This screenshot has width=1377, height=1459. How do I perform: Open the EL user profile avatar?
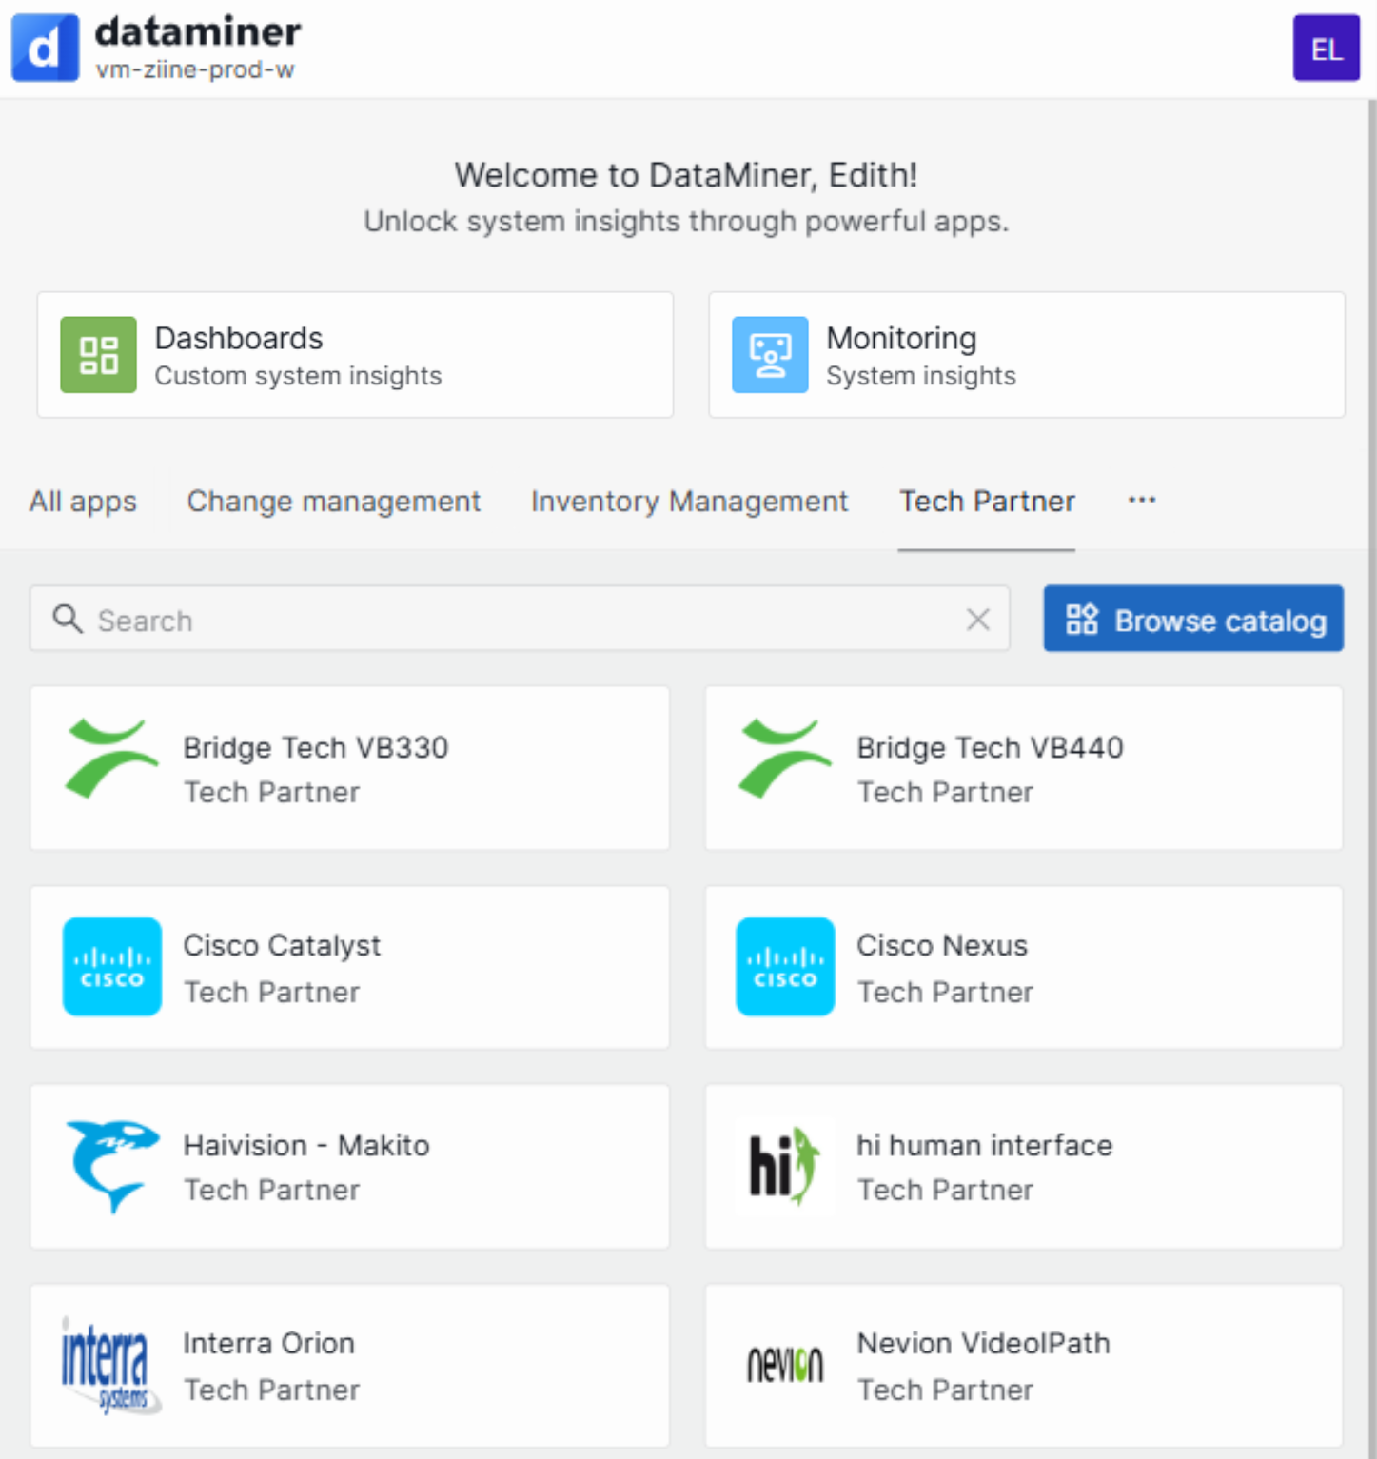[x=1326, y=49]
